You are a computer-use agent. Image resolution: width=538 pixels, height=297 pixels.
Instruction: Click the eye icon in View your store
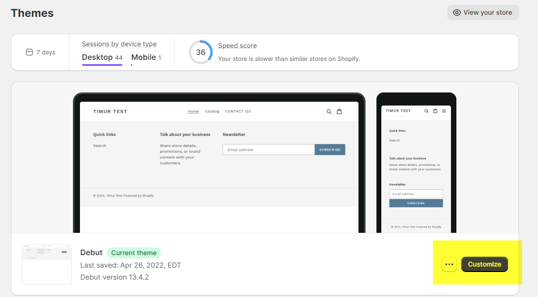tap(457, 13)
